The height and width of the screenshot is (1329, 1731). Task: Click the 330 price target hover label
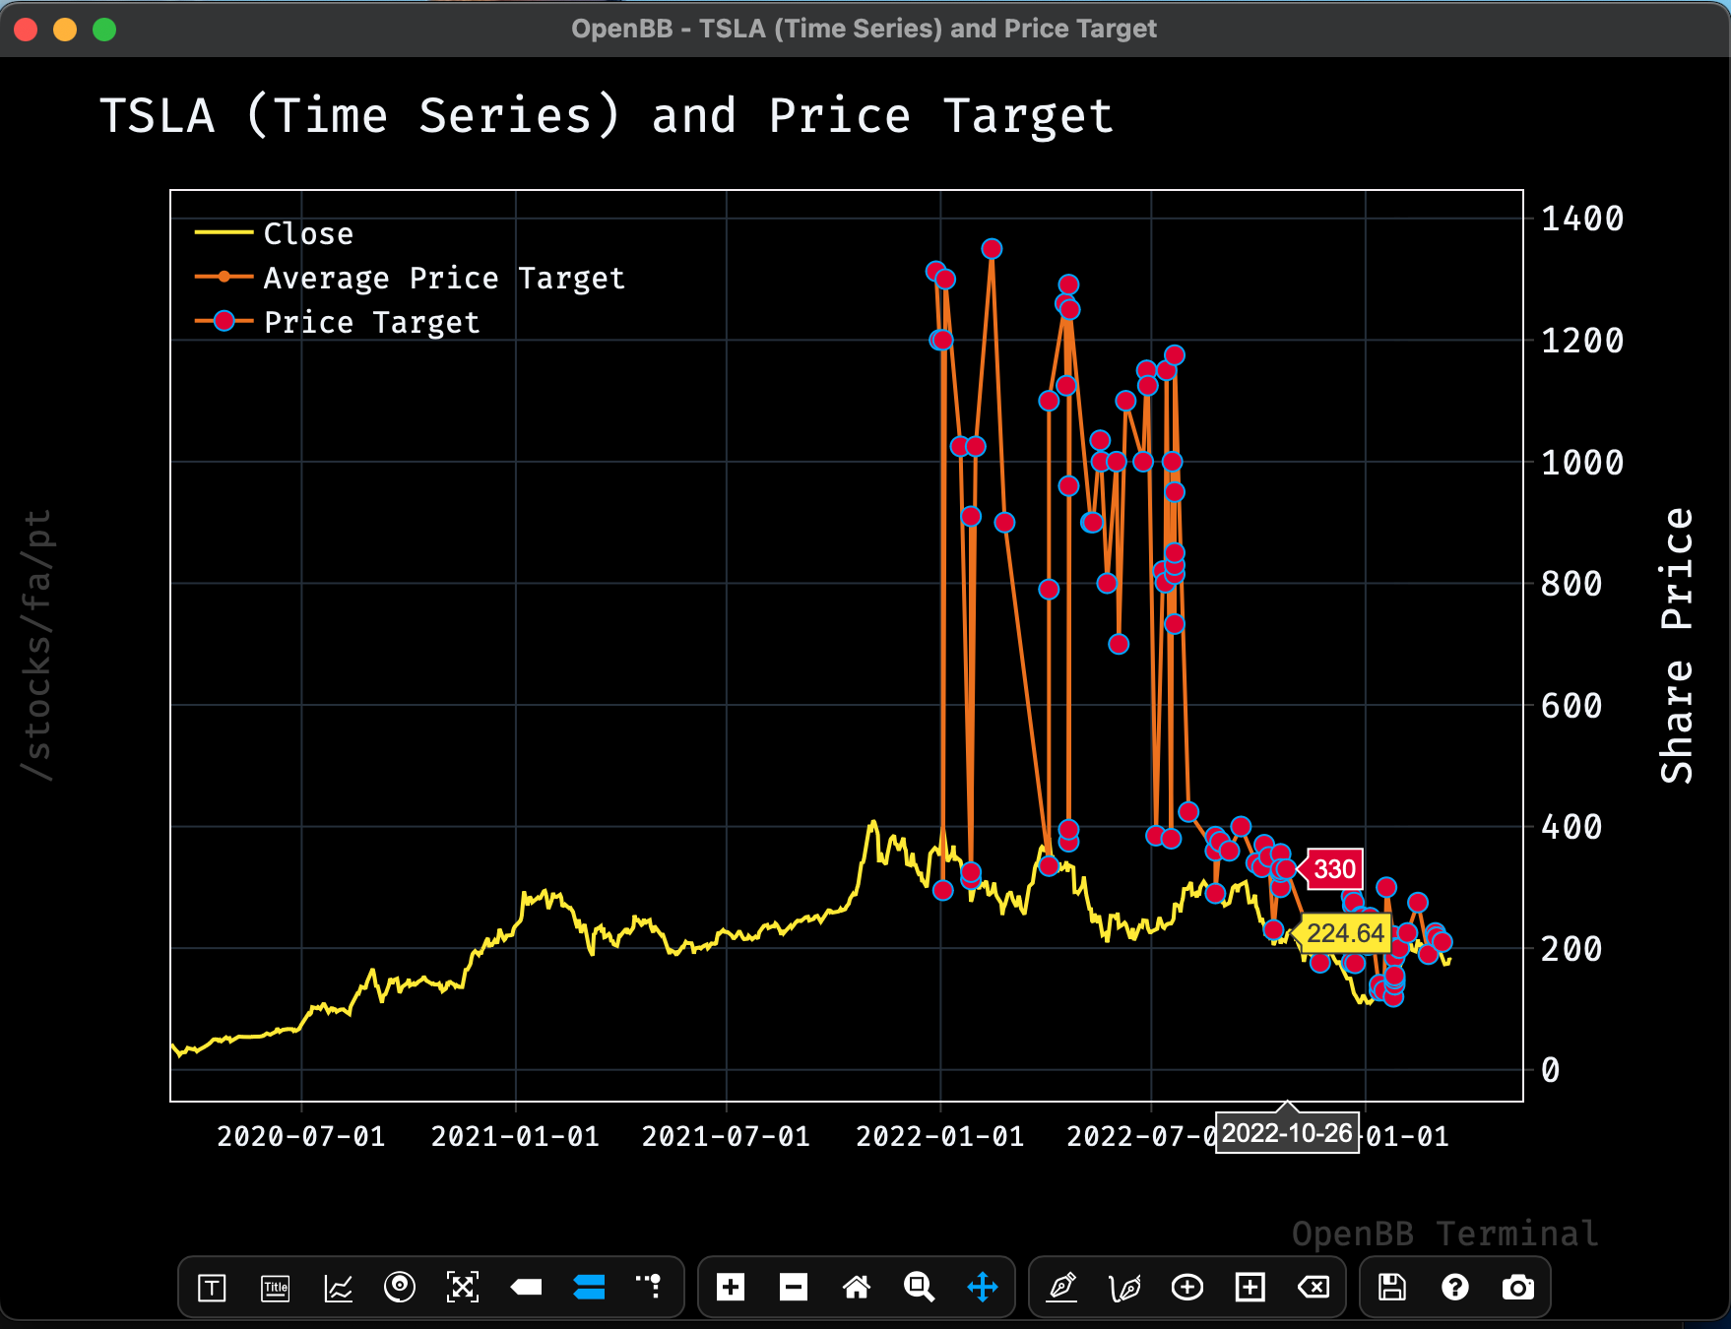(x=1334, y=869)
